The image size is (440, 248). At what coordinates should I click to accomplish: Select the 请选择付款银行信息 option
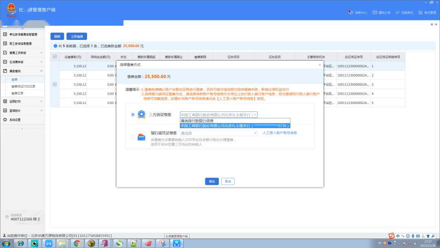point(235,121)
